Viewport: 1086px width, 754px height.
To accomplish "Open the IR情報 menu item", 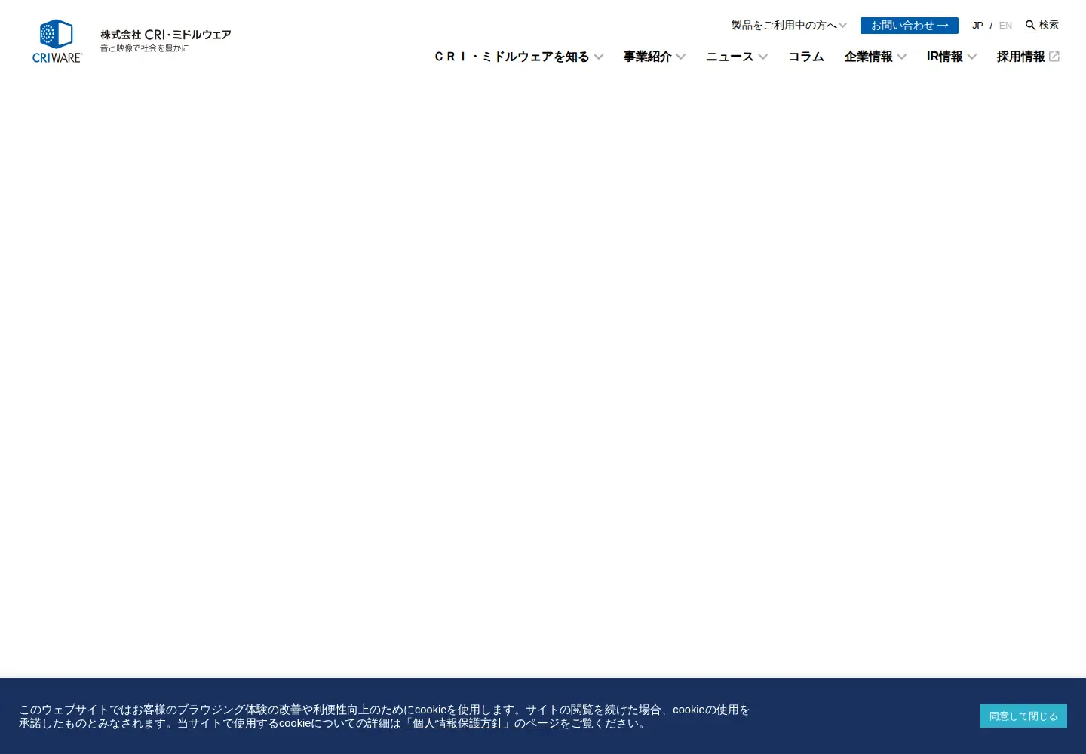I will [944, 57].
